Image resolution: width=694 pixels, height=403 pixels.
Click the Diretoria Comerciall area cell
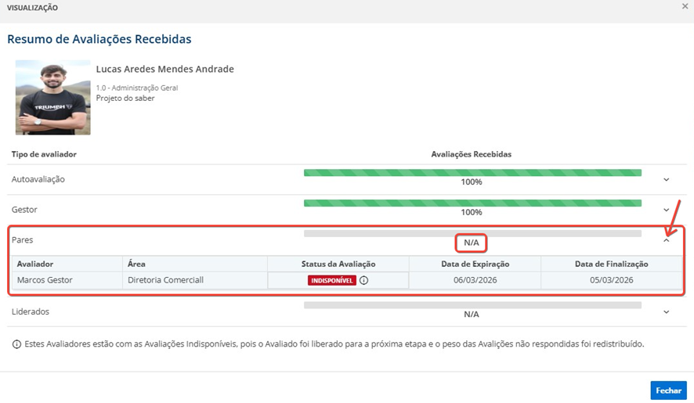pyautogui.click(x=165, y=280)
